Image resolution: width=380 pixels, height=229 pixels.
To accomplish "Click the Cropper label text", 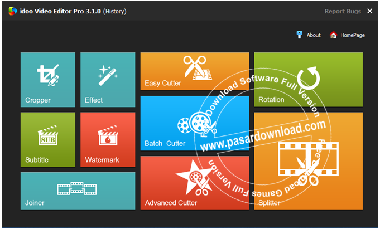I will pos(38,100).
